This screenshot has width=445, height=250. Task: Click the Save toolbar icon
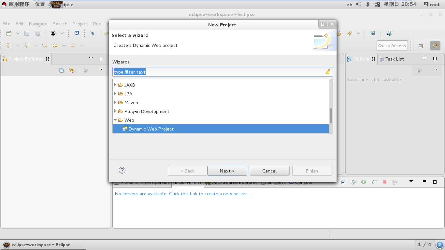coord(27,33)
